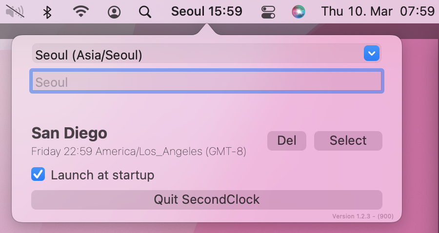Click the blue chevron dropdown arrow
Viewport: 439px width, 233px height.
pyautogui.click(x=372, y=53)
